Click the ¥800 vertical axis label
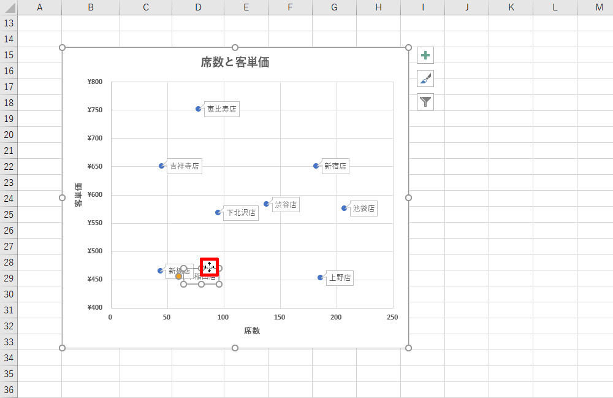The width and height of the screenshot is (613, 398). (x=96, y=82)
